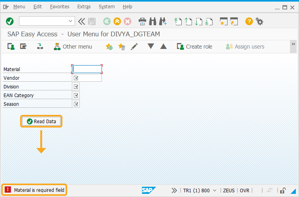Click the Assign users button
Image resolution: width=299 pixels, height=197 pixels.
[x=245, y=47]
